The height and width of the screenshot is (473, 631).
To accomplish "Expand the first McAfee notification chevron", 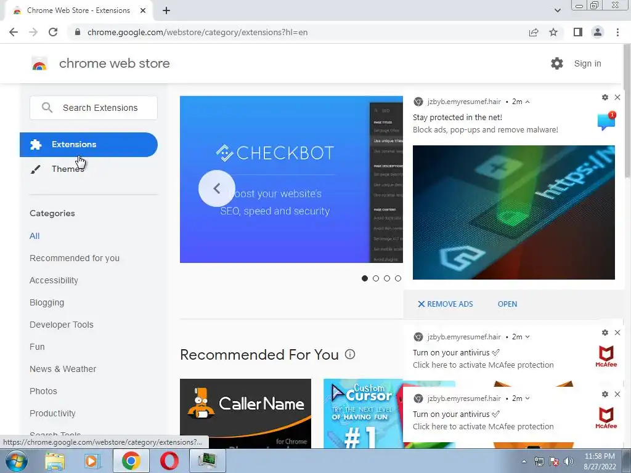I will (x=527, y=337).
